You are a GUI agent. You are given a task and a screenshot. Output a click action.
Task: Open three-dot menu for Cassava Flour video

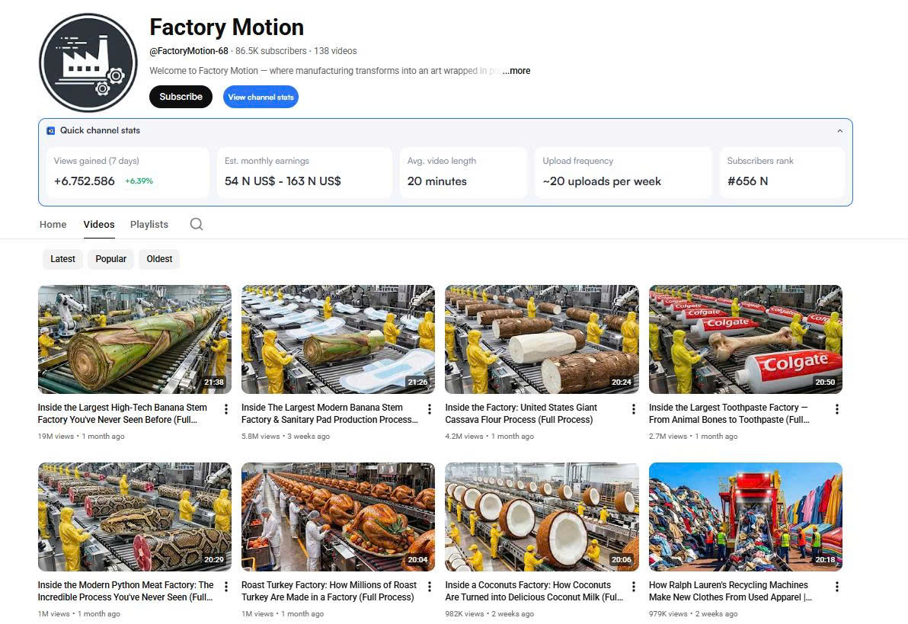[633, 410]
